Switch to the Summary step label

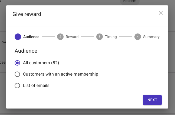coord(151,37)
